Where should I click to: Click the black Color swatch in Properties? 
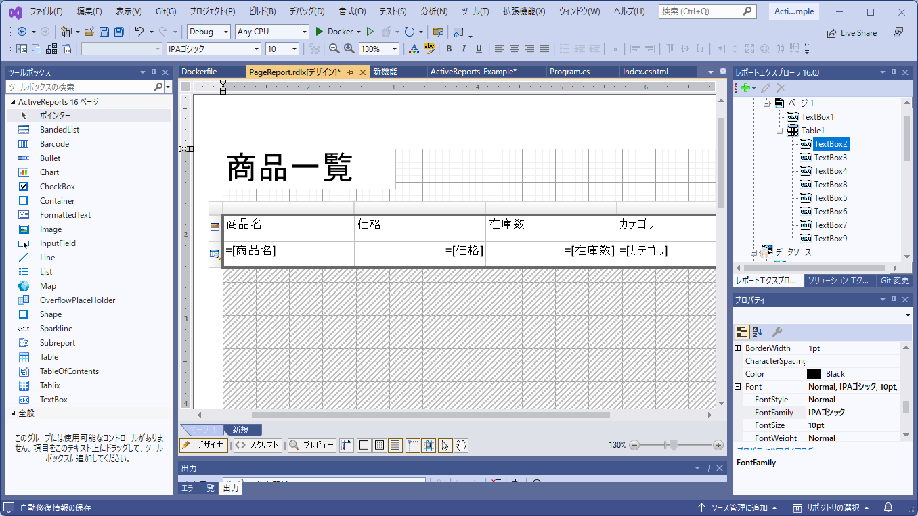tap(814, 374)
